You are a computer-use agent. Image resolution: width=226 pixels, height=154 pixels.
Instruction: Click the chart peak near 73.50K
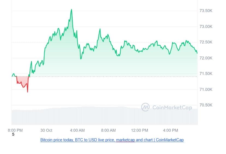(x=72, y=10)
